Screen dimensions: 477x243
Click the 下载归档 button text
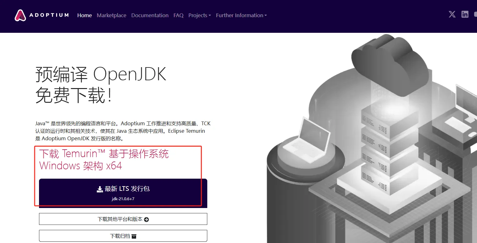[120, 236]
